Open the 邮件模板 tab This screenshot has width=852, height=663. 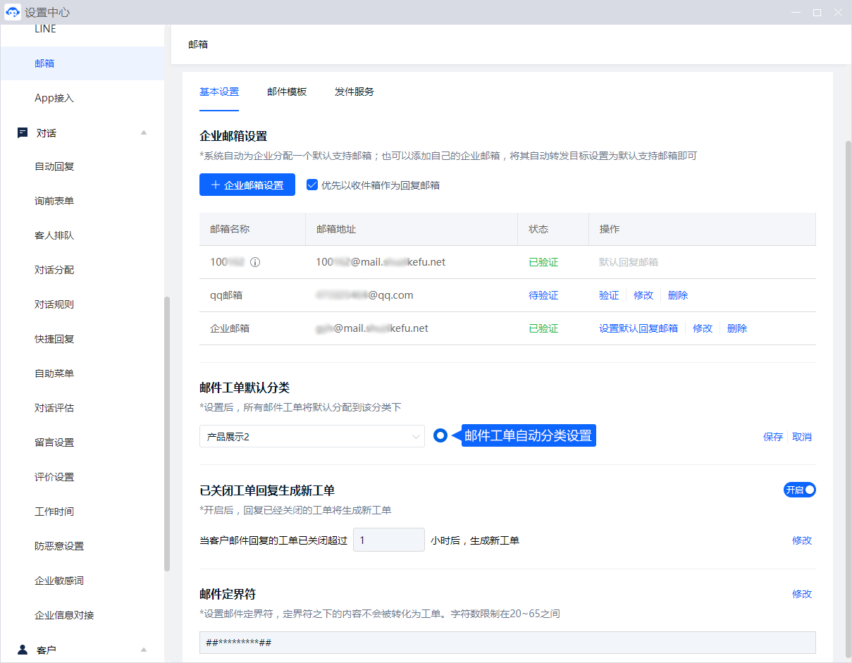click(287, 92)
